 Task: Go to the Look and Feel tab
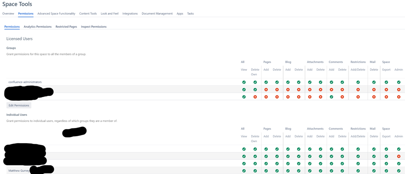click(x=110, y=13)
